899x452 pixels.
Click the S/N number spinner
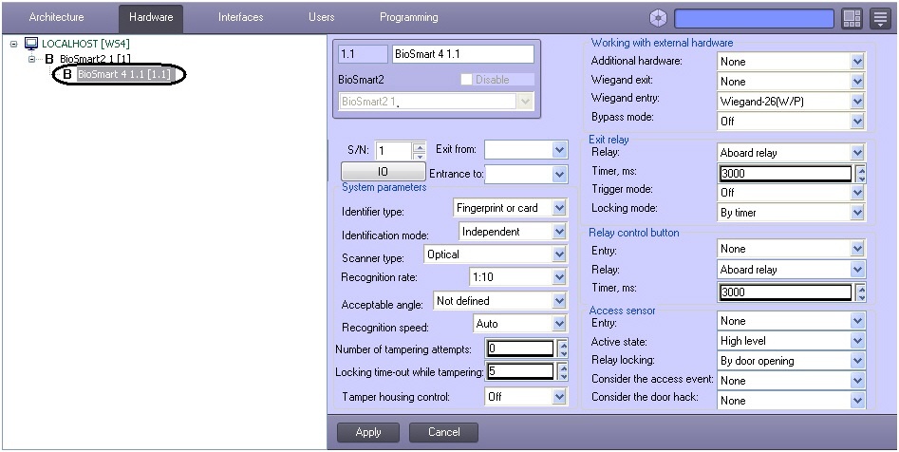point(419,151)
